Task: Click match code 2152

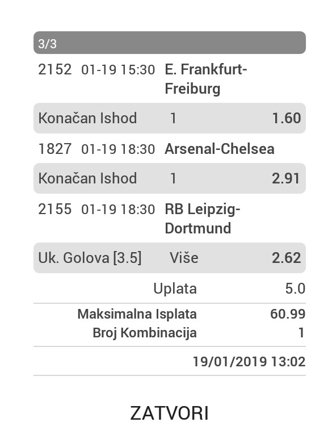Action: (x=55, y=69)
